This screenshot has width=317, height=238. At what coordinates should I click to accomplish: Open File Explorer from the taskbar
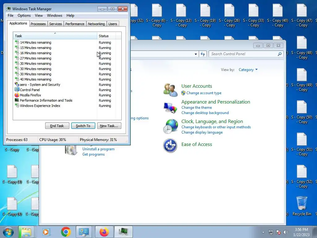coord(26,232)
